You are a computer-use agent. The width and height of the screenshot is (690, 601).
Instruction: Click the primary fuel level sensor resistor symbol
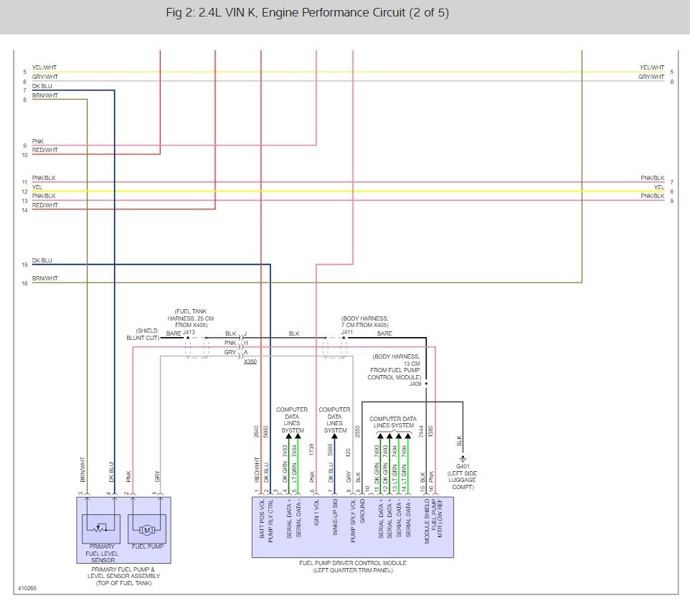[x=101, y=527]
